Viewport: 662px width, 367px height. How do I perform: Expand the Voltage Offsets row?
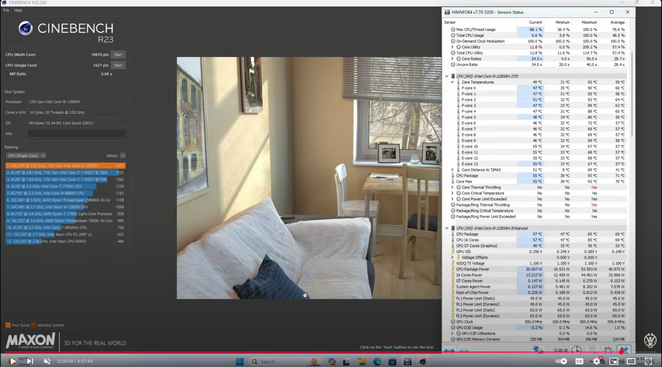pos(452,258)
